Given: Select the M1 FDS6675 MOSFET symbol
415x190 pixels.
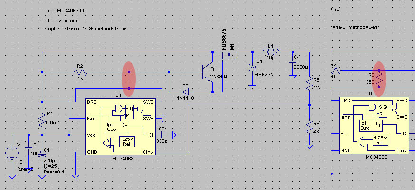Looking at the screenshot, I should [x=230, y=57].
